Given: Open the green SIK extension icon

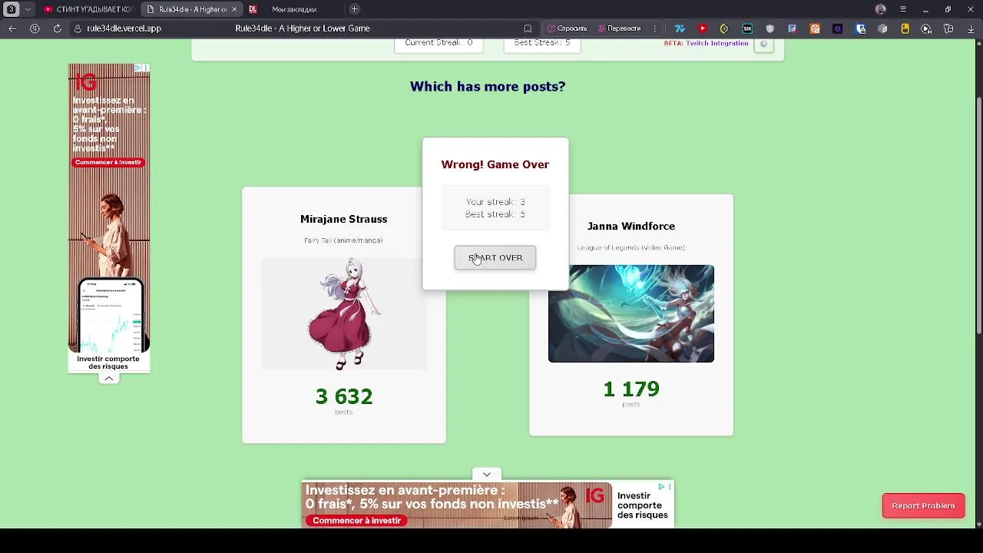Looking at the screenshot, I should click(x=747, y=28).
